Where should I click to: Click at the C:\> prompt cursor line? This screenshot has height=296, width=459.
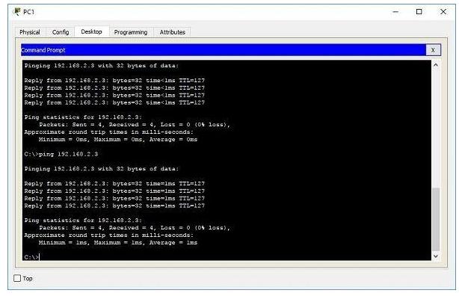(x=31, y=257)
